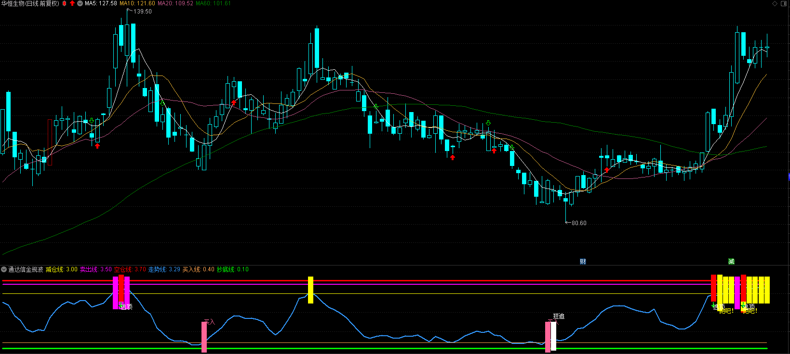This screenshot has width=790, height=354.
Task: Click the white signal bar beneath 短追
Action: click(x=553, y=336)
